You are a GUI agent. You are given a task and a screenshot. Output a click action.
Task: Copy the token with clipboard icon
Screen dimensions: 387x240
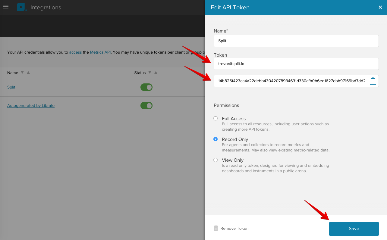(x=373, y=81)
